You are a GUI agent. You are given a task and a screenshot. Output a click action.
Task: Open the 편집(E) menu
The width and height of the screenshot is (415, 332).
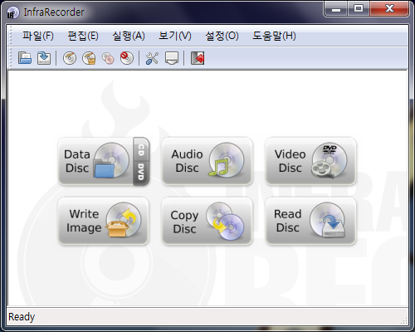tap(83, 36)
